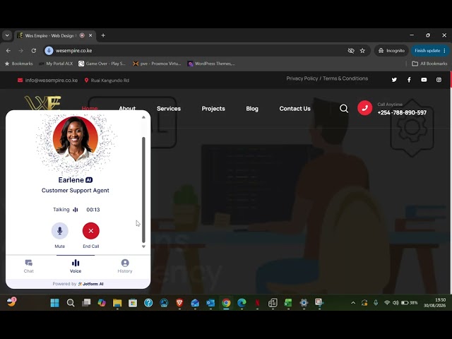Screen dimensions: 452x339
Task: Open the My Portal ALX bookmark
Action: tap(56, 64)
